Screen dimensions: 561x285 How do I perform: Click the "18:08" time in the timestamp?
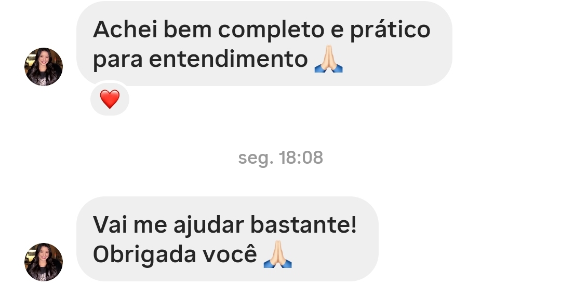pyautogui.click(x=301, y=158)
